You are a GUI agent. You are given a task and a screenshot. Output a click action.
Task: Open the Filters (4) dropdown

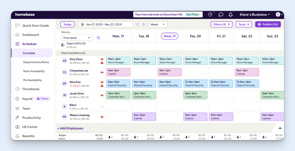click(x=222, y=24)
